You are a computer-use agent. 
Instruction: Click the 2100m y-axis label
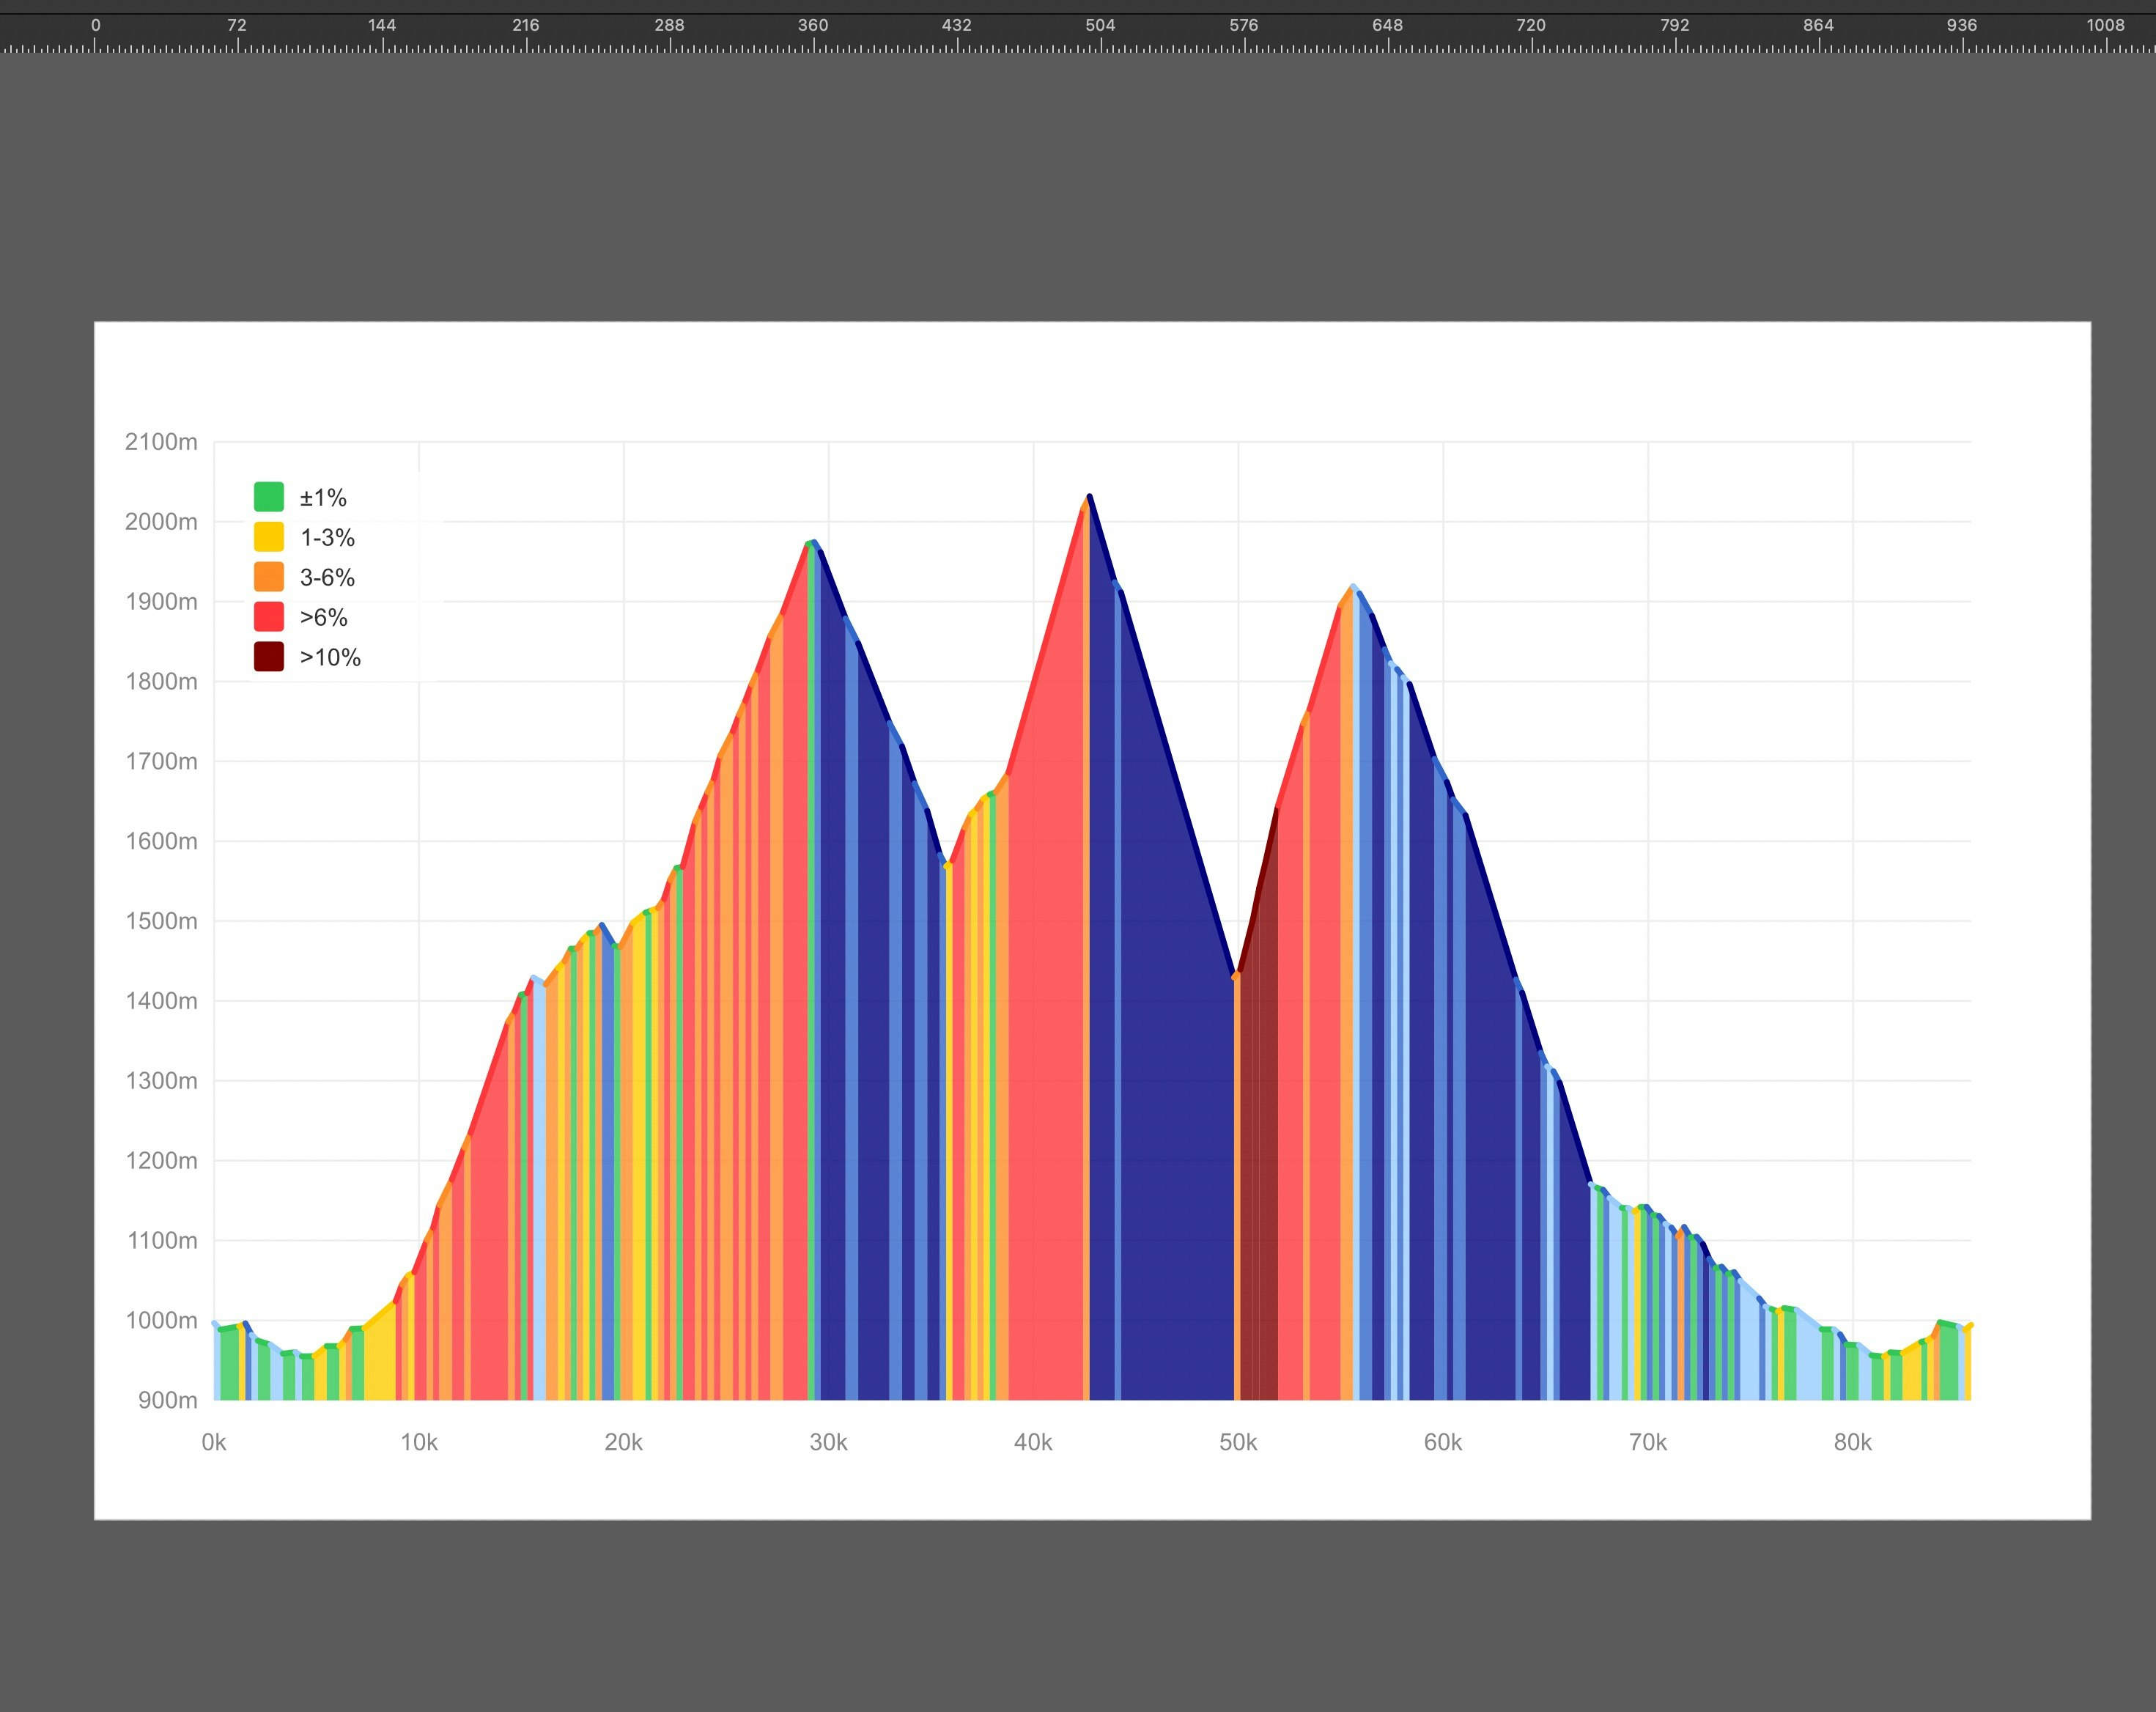click(161, 442)
